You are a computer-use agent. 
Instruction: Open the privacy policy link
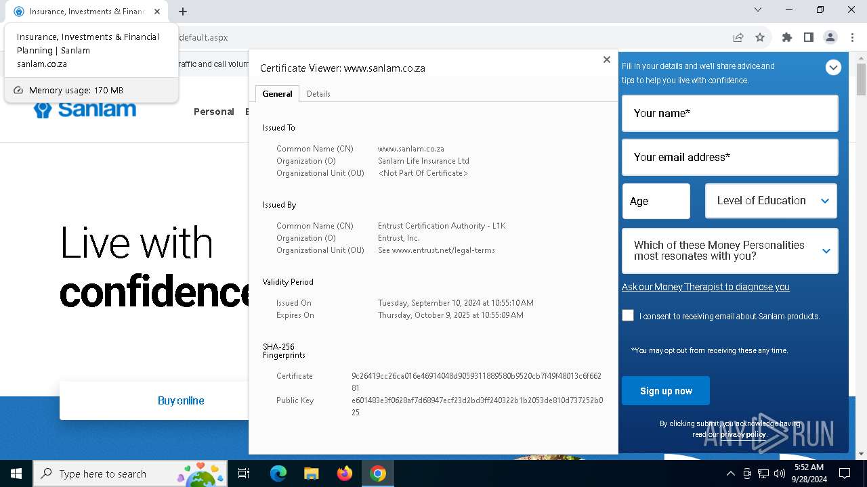point(743,434)
